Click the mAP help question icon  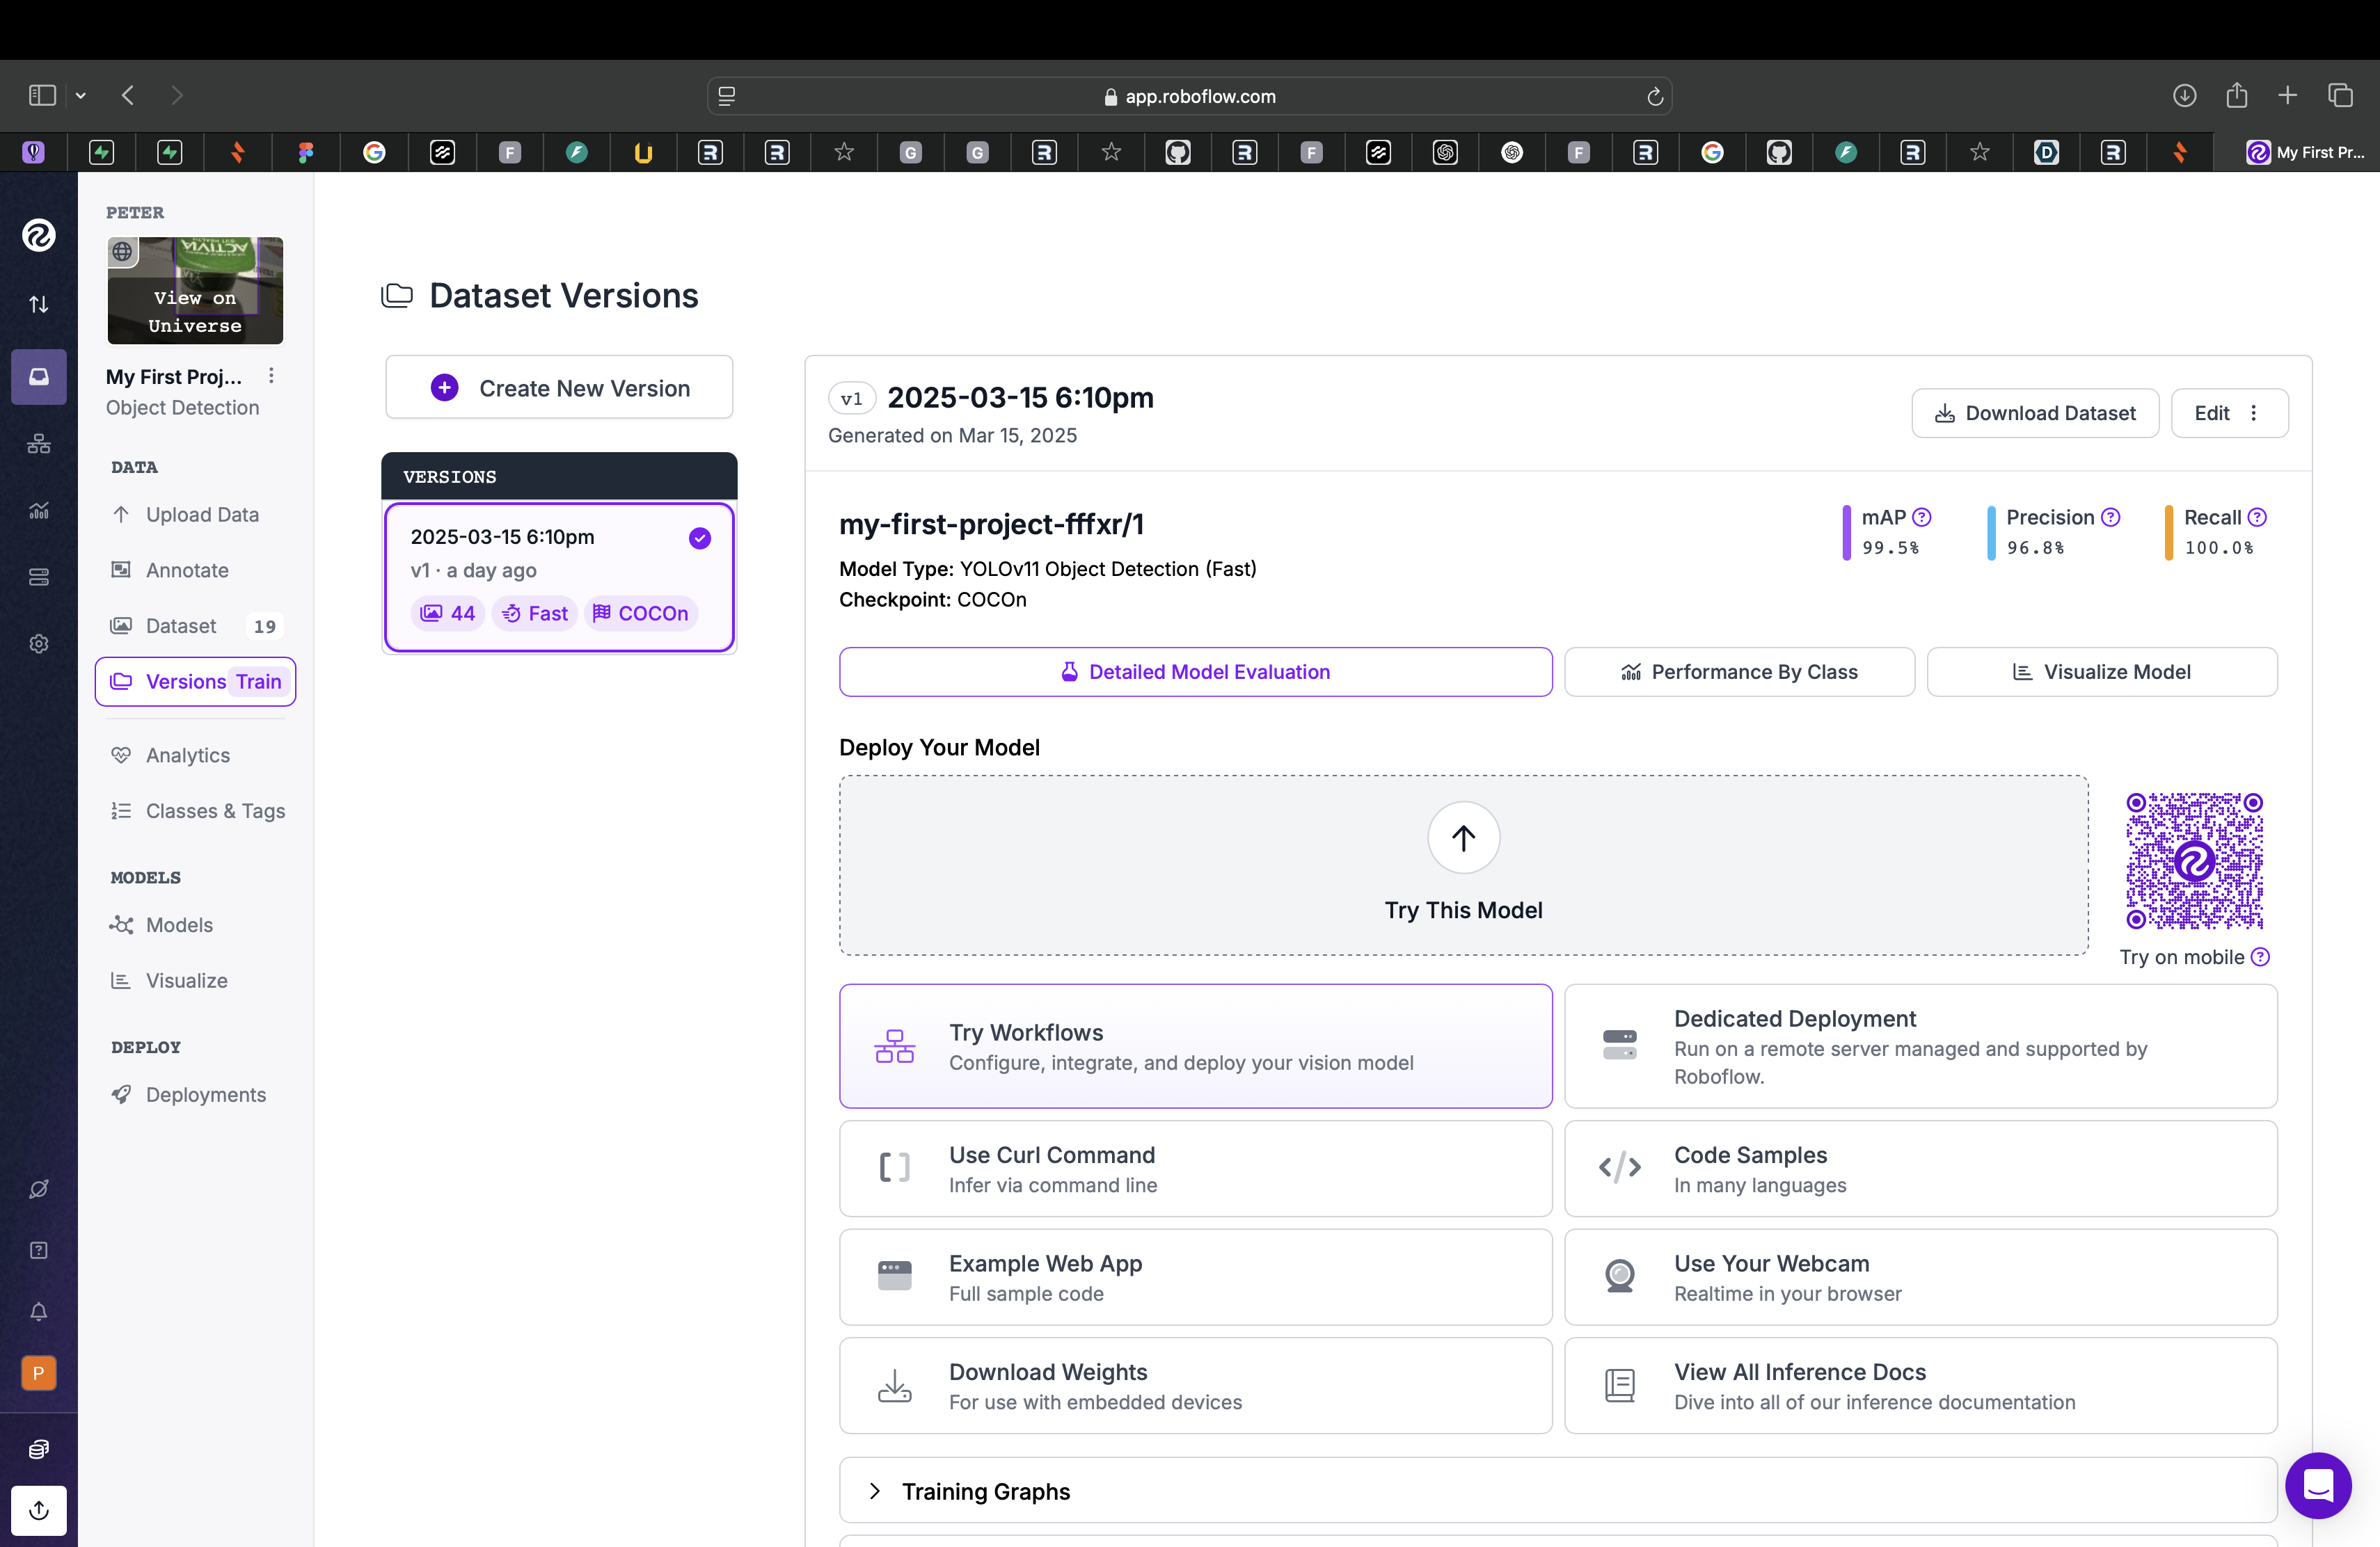click(x=1921, y=518)
